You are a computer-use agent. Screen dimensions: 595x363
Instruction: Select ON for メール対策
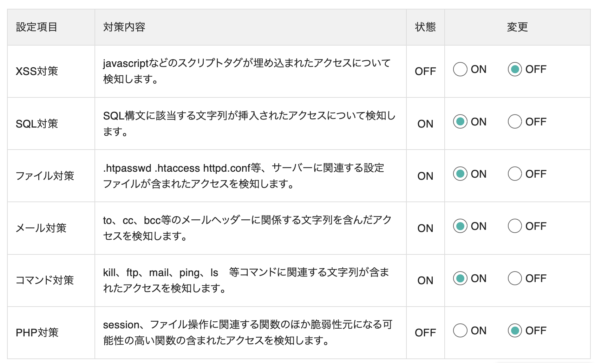[460, 226]
